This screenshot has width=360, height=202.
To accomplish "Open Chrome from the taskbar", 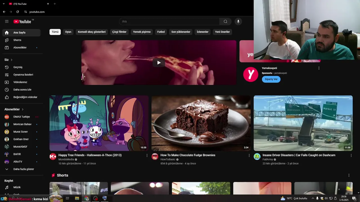I will 86,198.
